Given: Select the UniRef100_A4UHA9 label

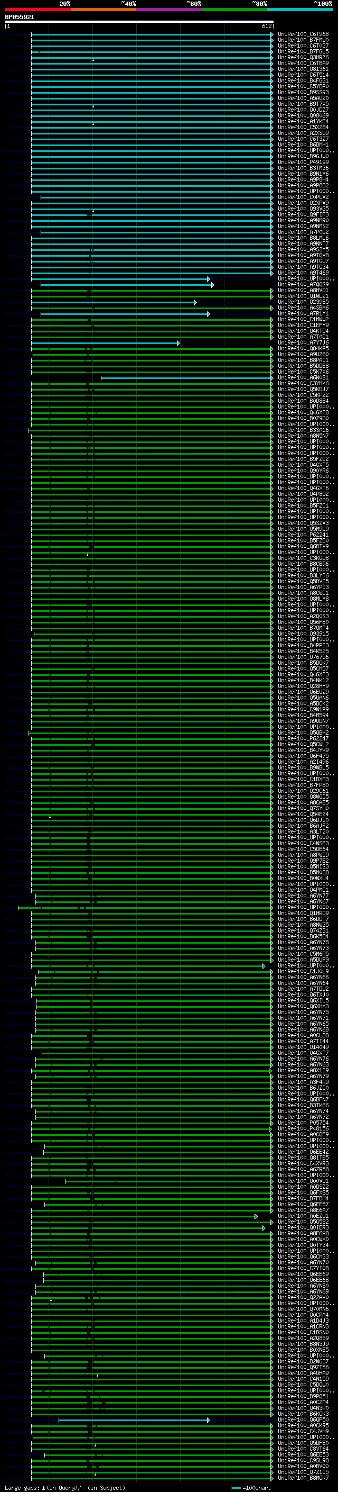Looking at the screenshot, I should (x=303, y=1373).
